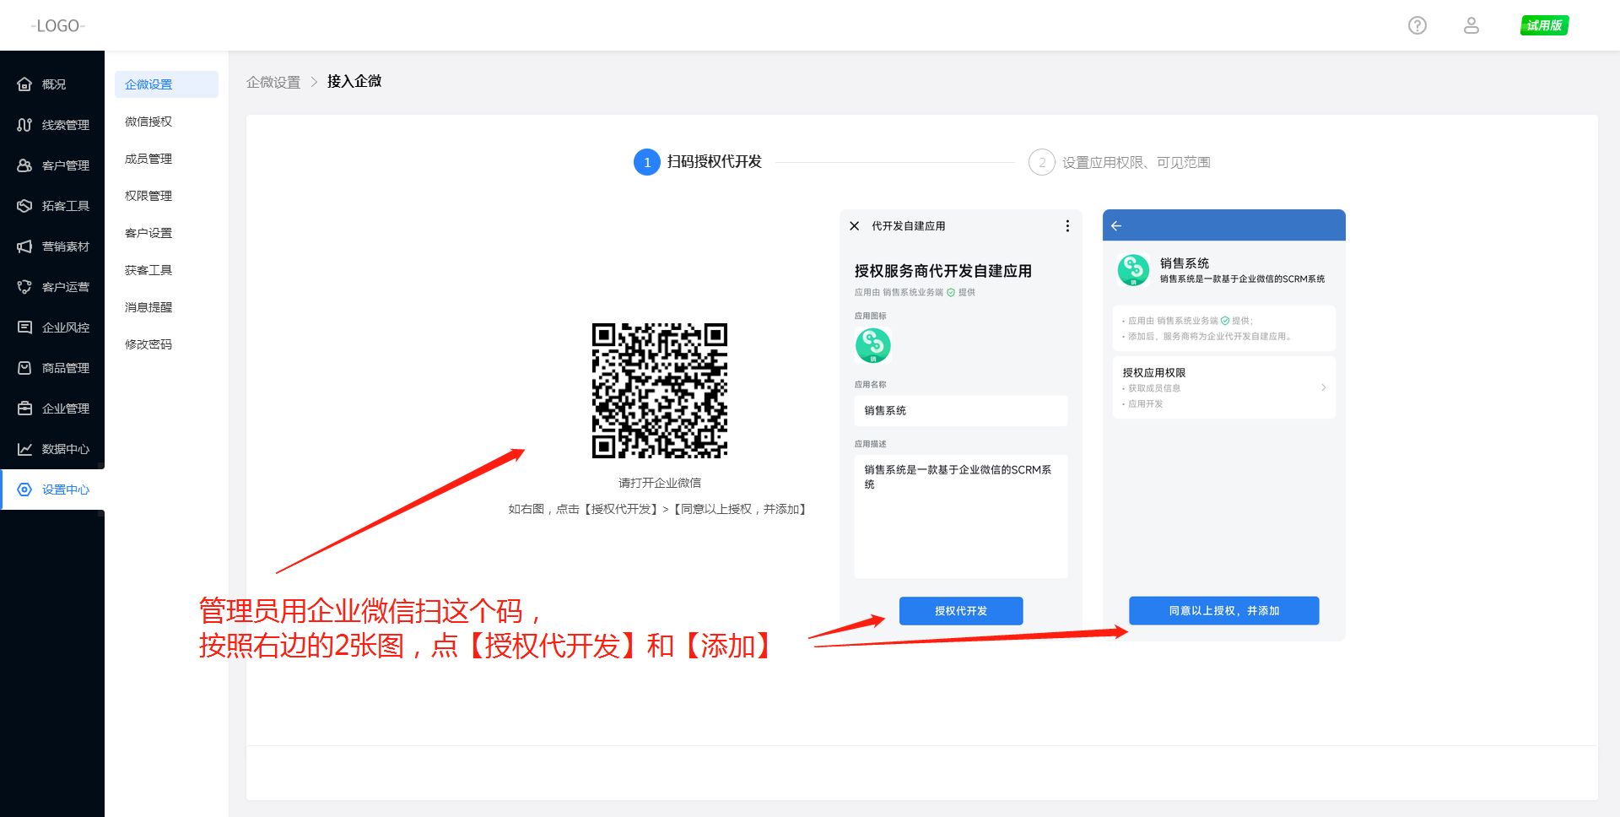Click the verified badge beside 销售系统业务端
Viewport: 1620px width, 817px height.
click(951, 293)
